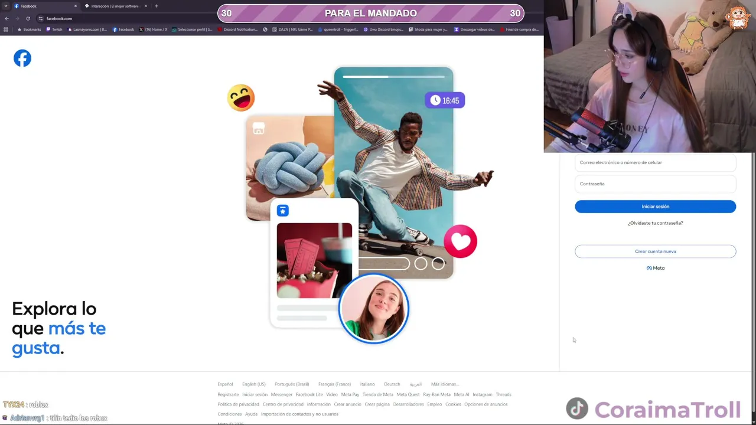Open the Uwu Discord Emojis bookmark

[383, 30]
